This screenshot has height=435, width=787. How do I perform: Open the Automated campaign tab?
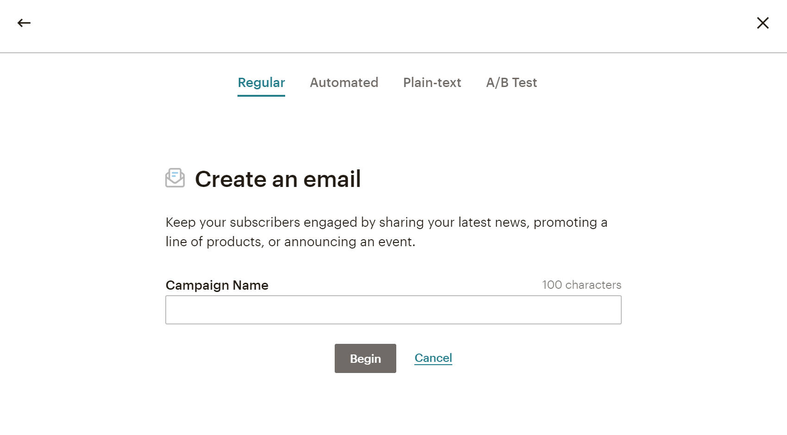[x=344, y=82]
